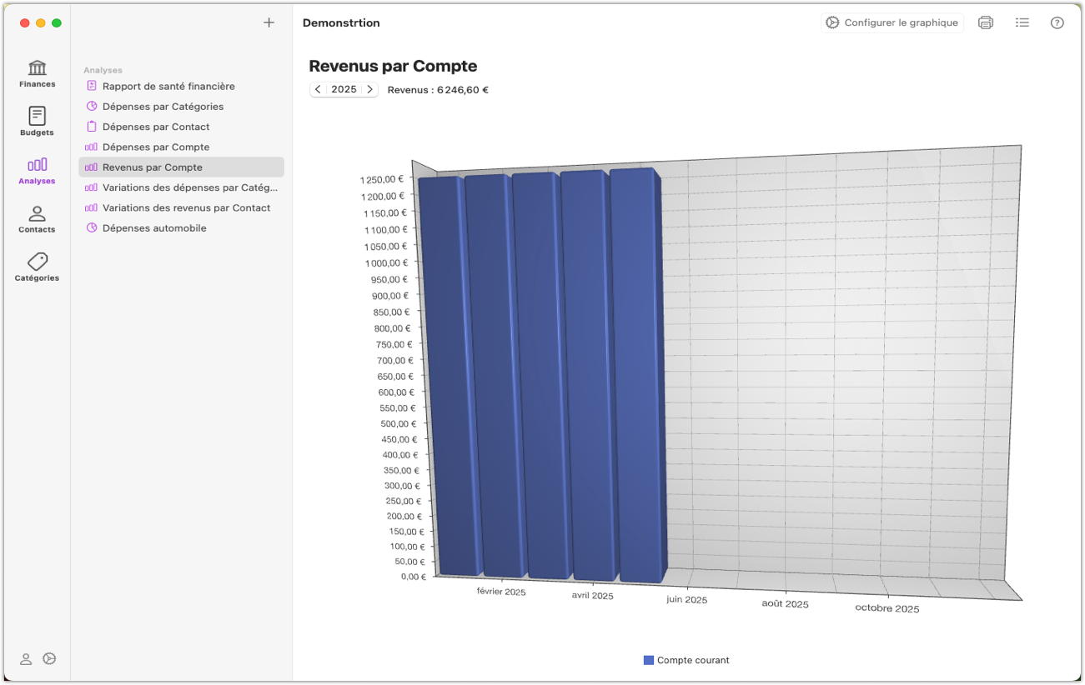Click the juin 2025 axis label

coord(686,600)
